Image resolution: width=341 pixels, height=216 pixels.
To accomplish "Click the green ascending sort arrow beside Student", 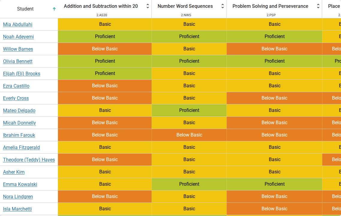I will tap(54, 9).
